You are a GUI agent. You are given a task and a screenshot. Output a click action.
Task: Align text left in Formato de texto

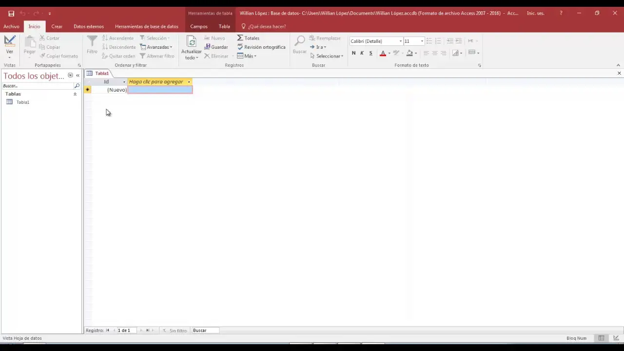[426, 53]
